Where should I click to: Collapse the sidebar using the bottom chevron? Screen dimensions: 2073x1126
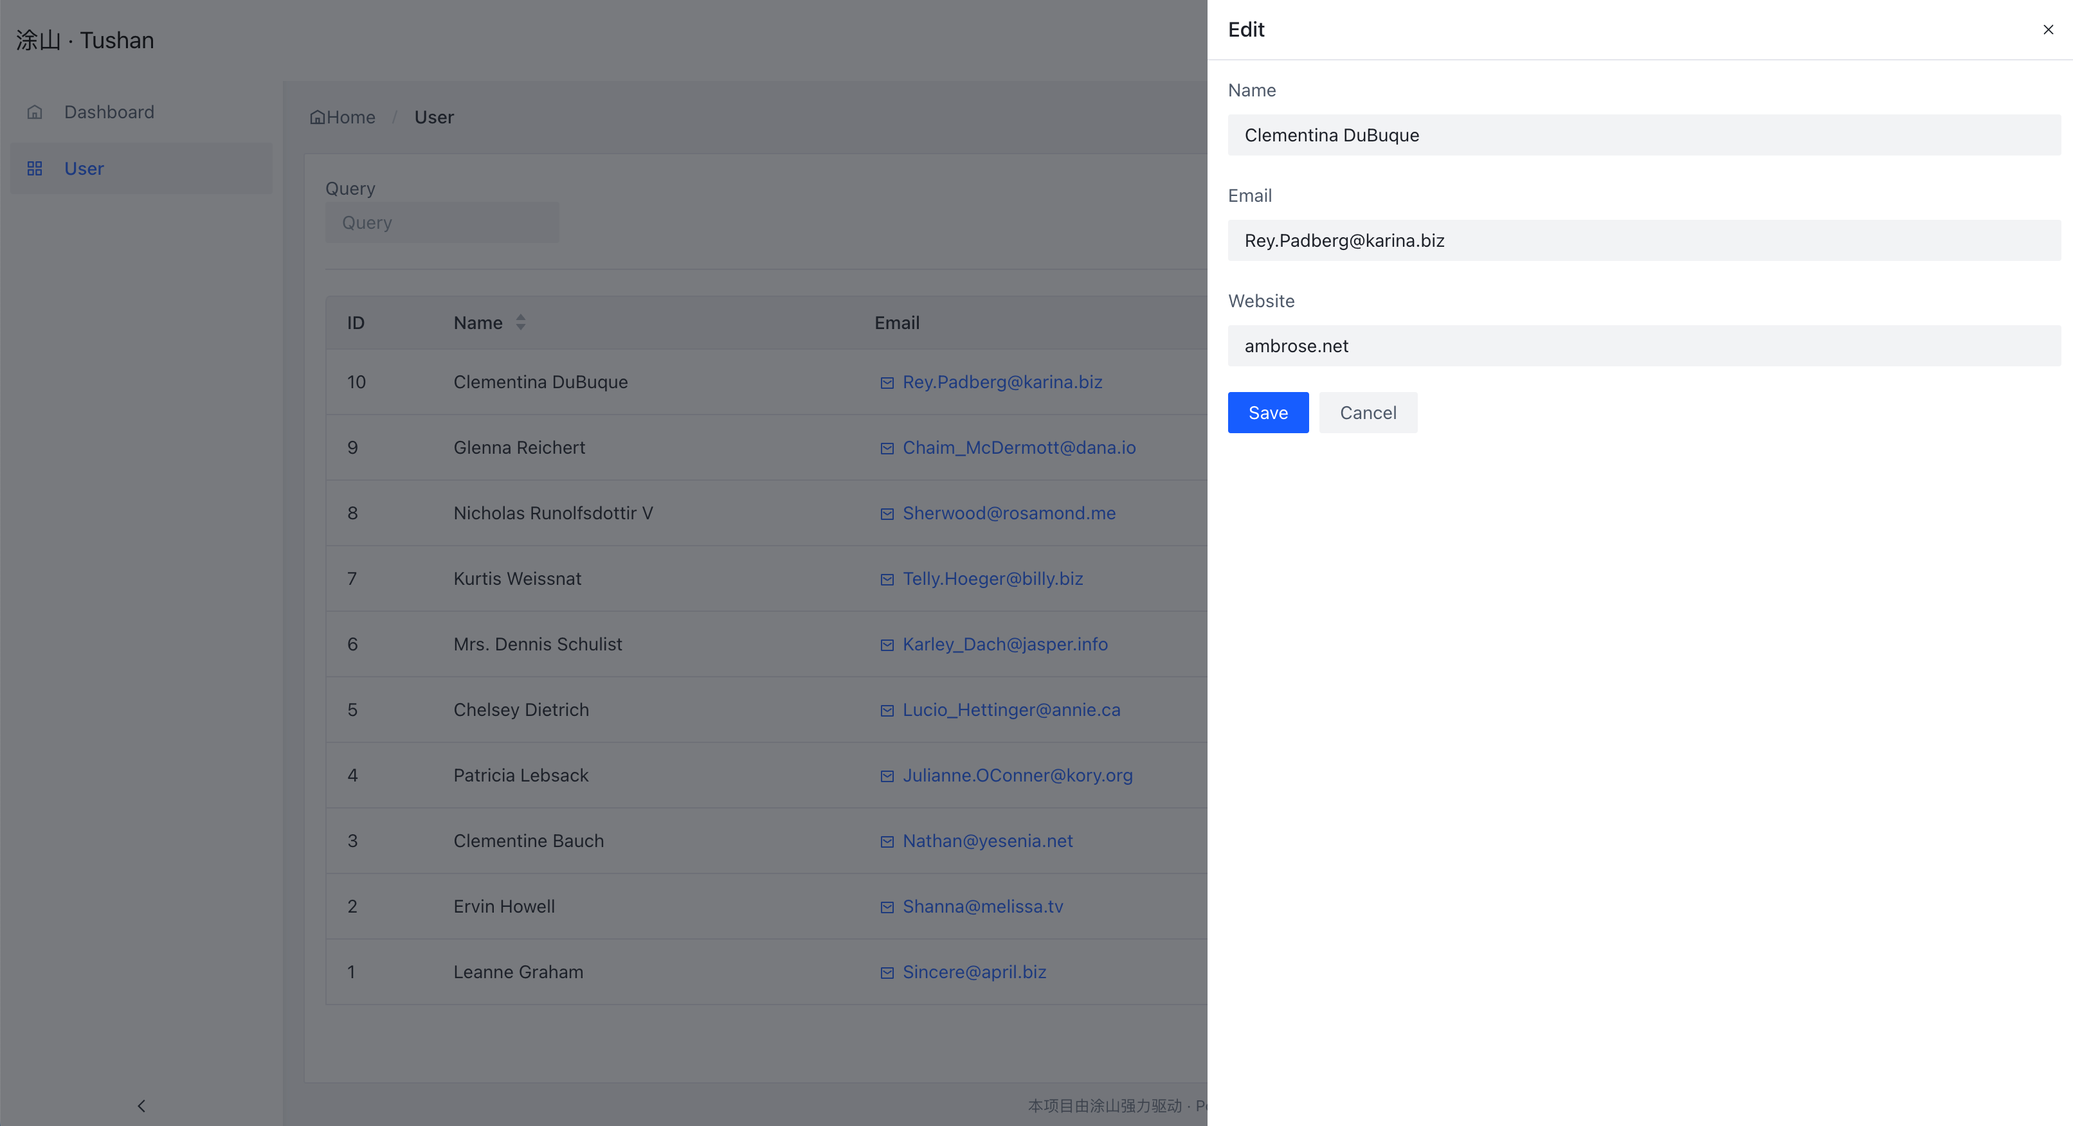pos(141,1105)
